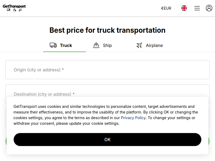Click the small truck icon under the logo

9,10
